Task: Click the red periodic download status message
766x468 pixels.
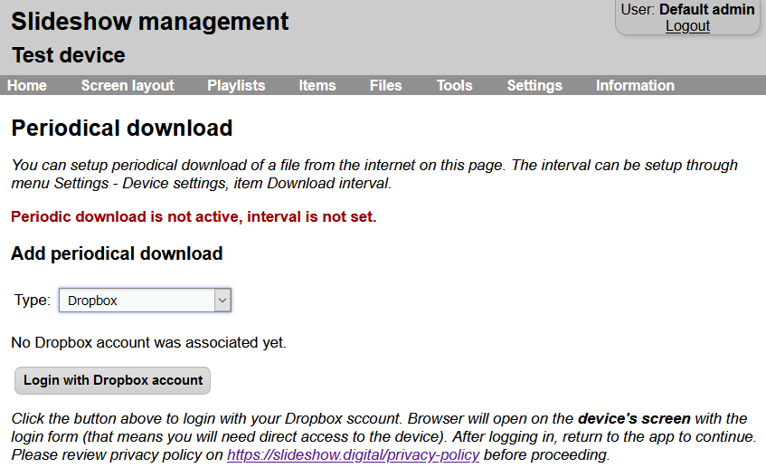Action: click(194, 216)
